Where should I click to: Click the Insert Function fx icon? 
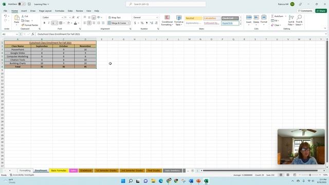(x=33, y=34)
